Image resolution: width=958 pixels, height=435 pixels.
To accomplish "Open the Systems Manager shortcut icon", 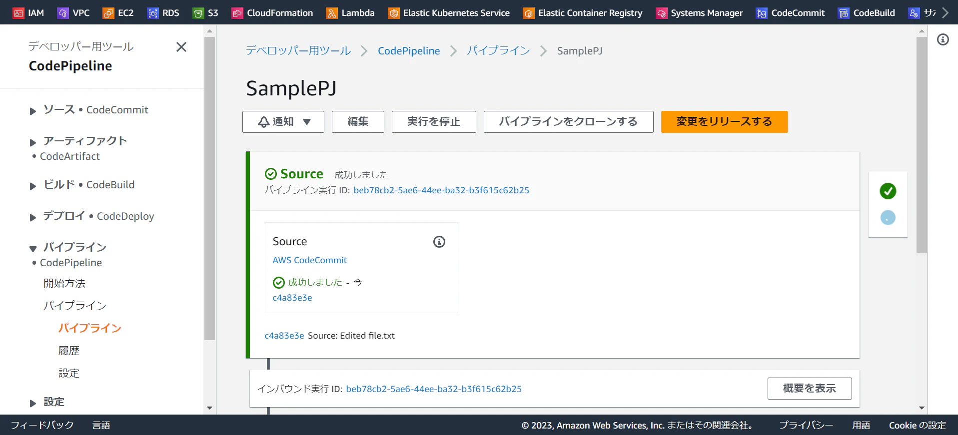I will 662,13.
